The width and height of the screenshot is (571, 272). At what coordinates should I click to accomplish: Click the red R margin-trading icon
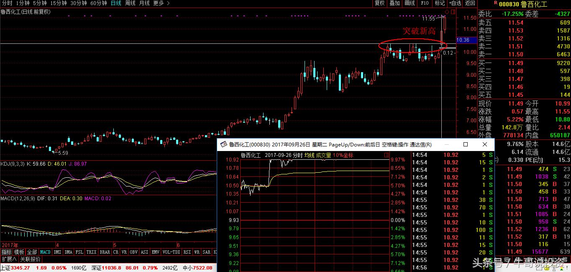(x=496, y=3)
